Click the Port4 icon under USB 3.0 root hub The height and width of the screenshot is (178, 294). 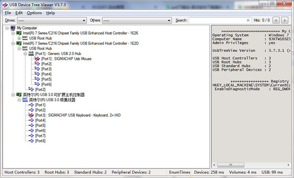pos(31,120)
